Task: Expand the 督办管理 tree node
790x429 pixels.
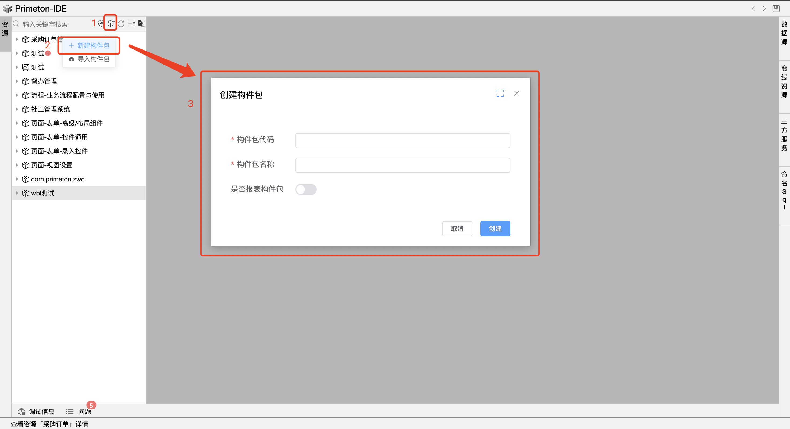Action: [x=17, y=81]
